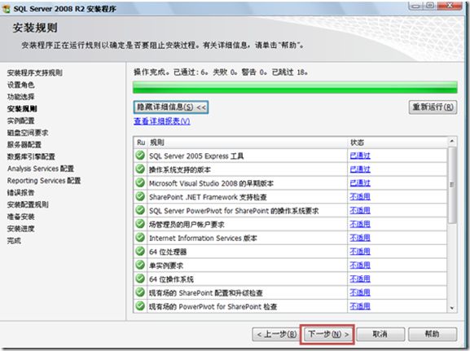Select 磁盘空间要求 step in sidebar
This screenshot has height=351, width=470.
coord(28,133)
